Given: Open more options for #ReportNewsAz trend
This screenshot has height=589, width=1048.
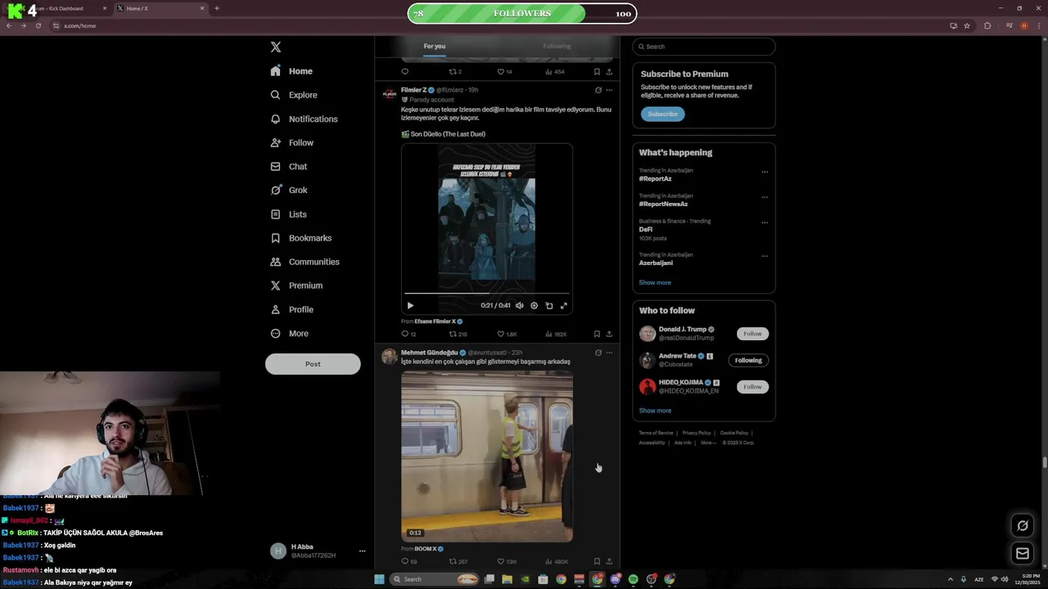Looking at the screenshot, I should coord(765,197).
